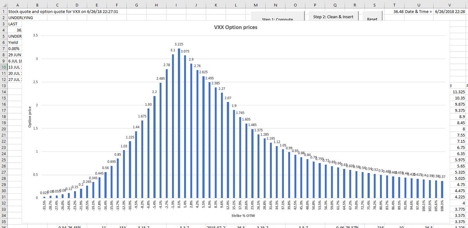Click the Step 2: Clean & Insert button
This screenshot has width=468, height=228.
[x=333, y=16]
